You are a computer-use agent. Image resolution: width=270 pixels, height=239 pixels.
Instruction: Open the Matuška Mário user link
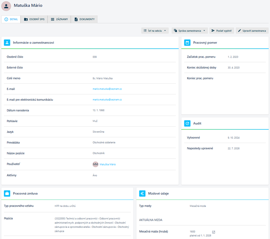108,165
